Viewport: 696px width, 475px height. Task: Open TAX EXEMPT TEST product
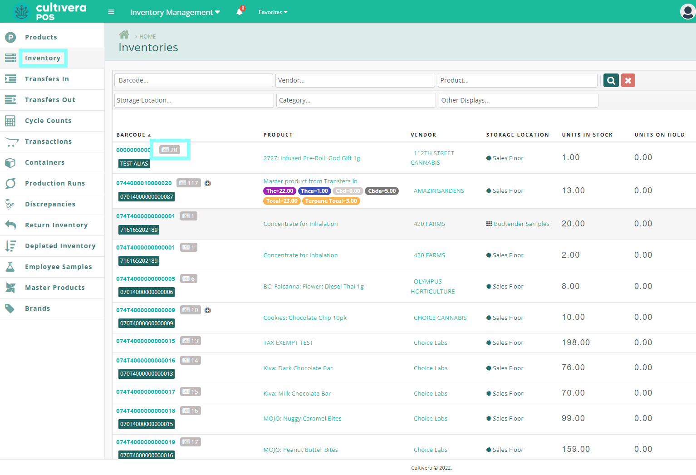pyautogui.click(x=288, y=343)
